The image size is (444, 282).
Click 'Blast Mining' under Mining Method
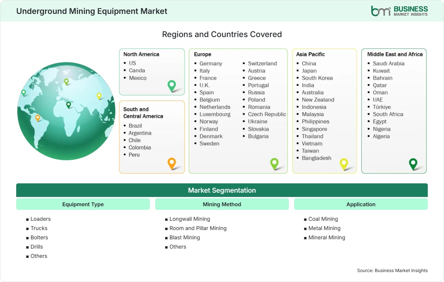pos(185,238)
